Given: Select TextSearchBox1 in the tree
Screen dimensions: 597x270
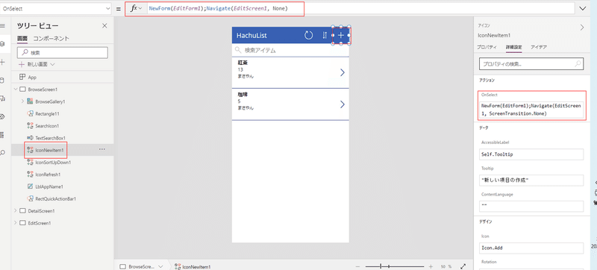Looking at the screenshot, I should tap(50, 138).
